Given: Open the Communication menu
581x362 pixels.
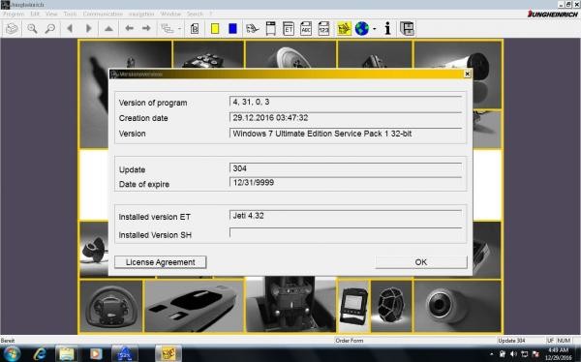Looking at the screenshot, I should point(103,15).
